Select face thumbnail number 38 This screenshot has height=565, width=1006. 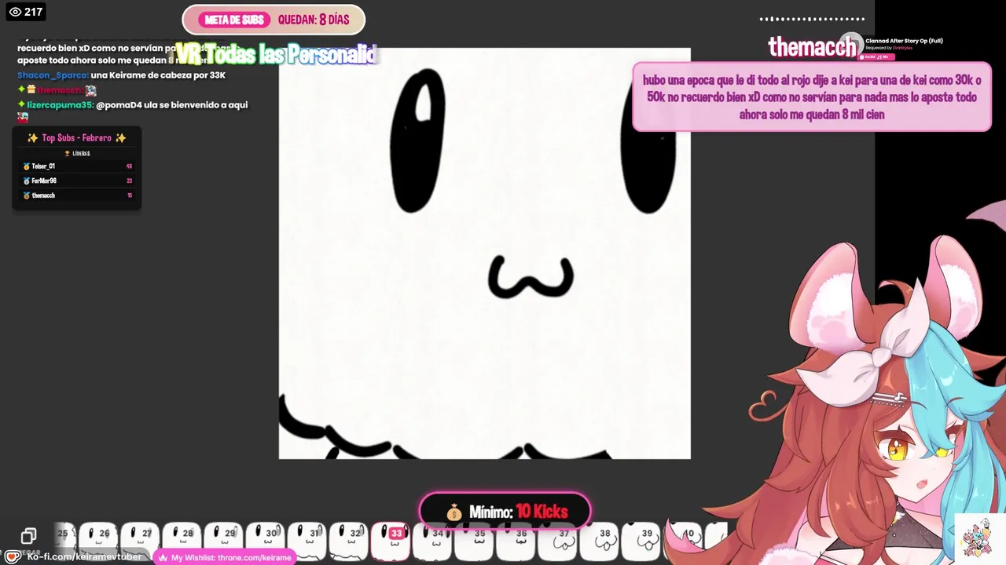pyautogui.click(x=600, y=542)
